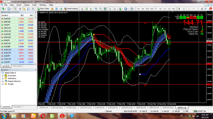The height and width of the screenshot is (119, 213).
Task: Open New Chart dropdown arrow
Action: tap(5, 9)
